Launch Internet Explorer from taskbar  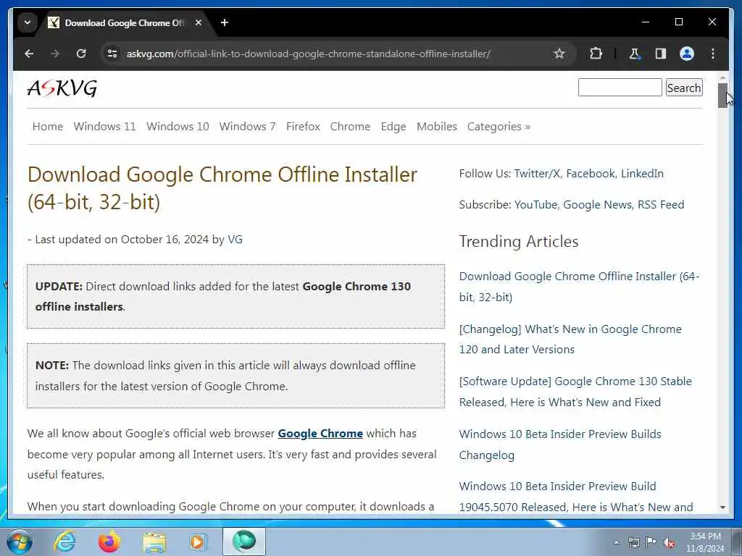[64, 542]
